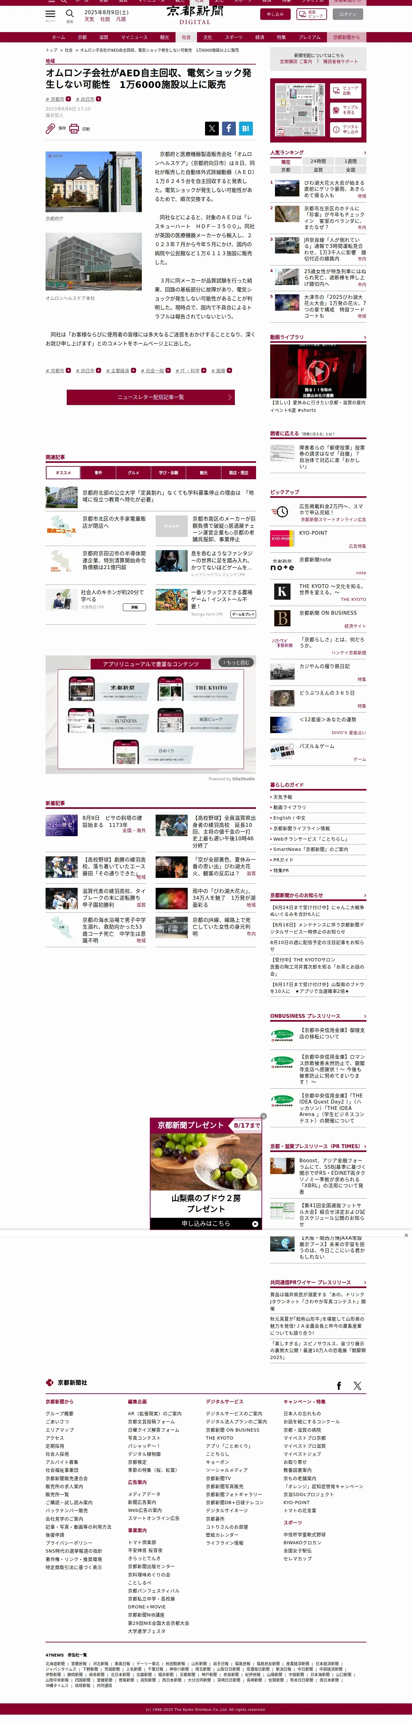412x1723 pixels.
Task: Click plus icon beside top 向日市 tag
Action: coord(98,99)
